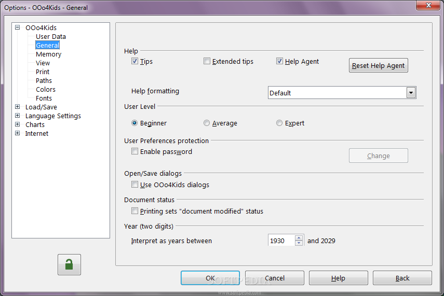Uncheck the Help Agent checkbox
This screenshot has width=444, height=296.
click(279, 61)
